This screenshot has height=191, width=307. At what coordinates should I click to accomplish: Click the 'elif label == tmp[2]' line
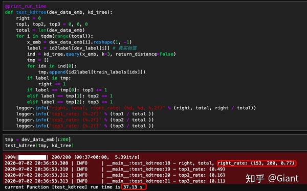point(70,102)
